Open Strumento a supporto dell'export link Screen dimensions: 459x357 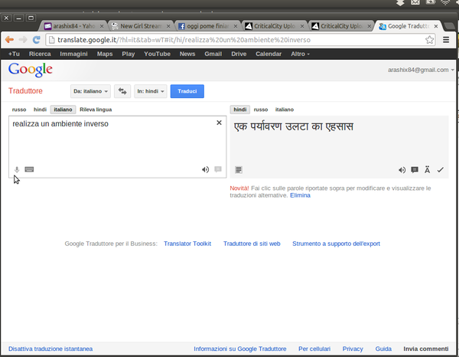point(336,244)
